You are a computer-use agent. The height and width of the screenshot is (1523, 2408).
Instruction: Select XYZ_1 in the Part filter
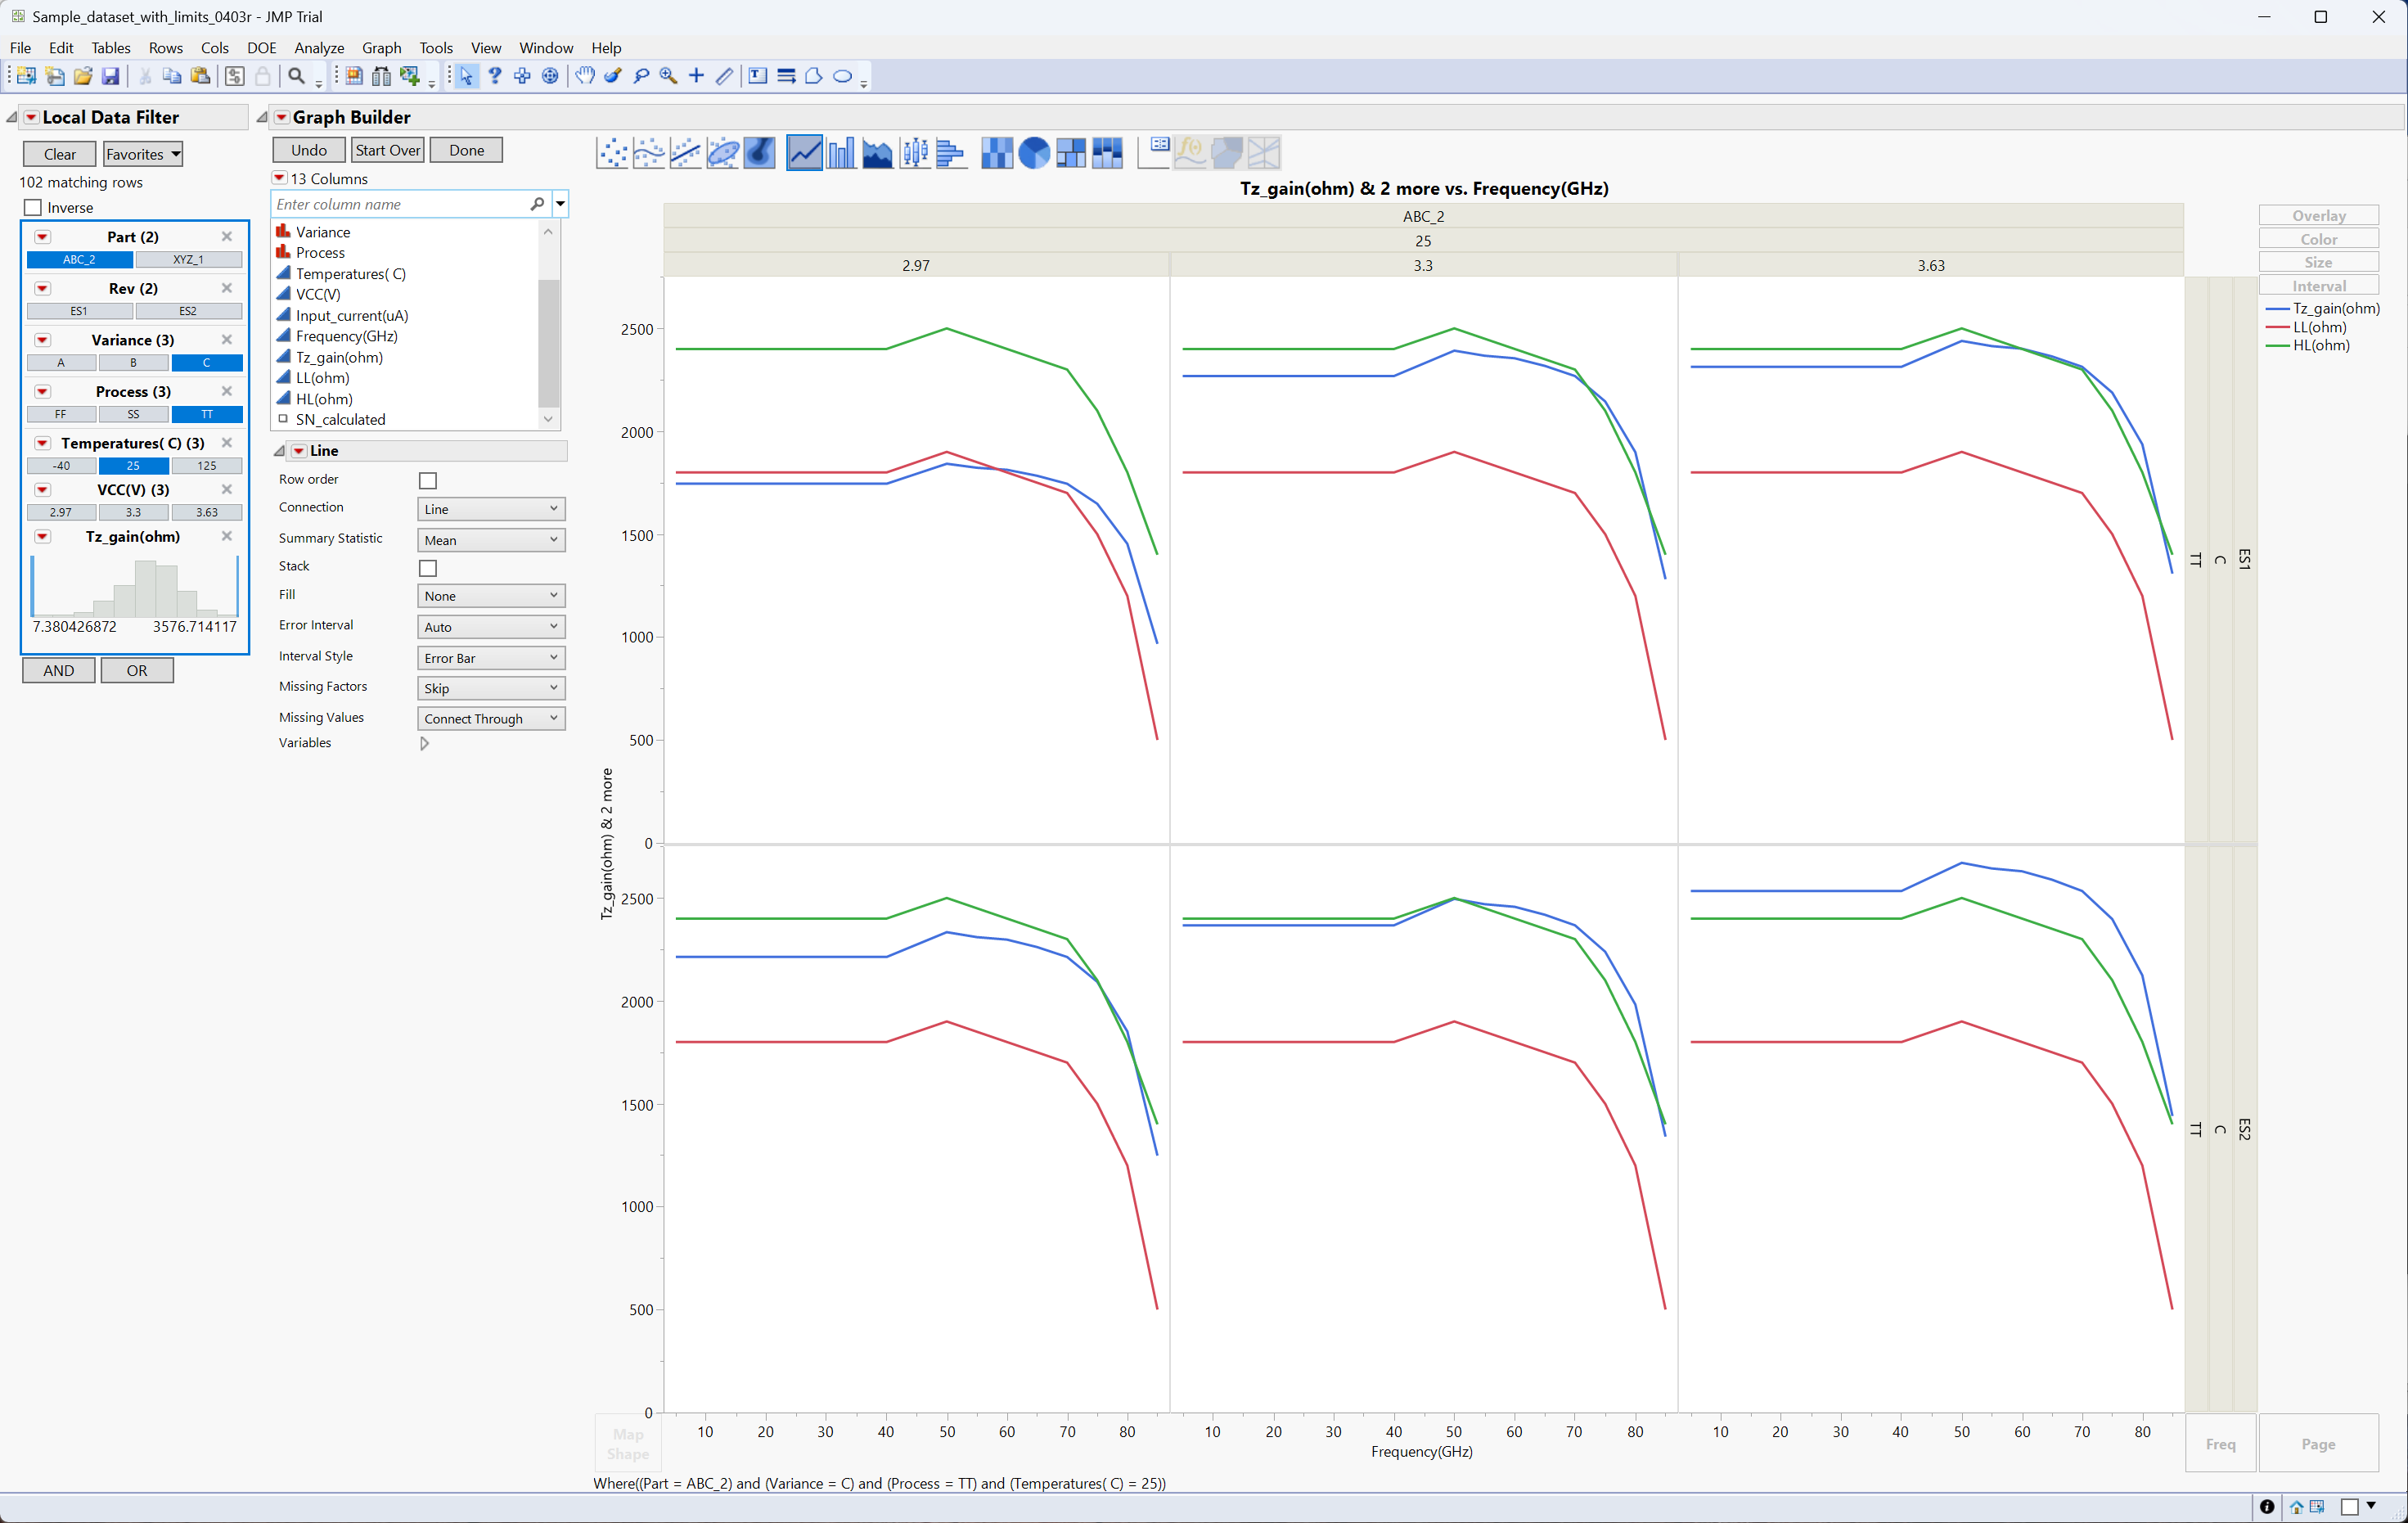pos(188,260)
